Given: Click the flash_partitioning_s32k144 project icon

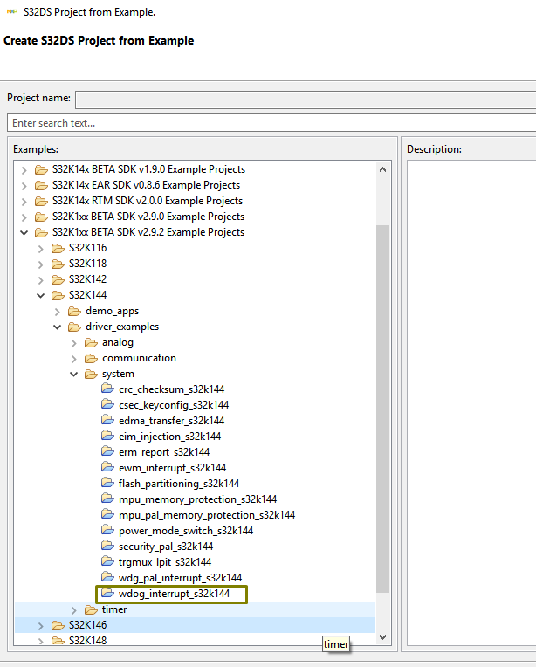Looking at the screenshot, I should [x=107, y=484].
